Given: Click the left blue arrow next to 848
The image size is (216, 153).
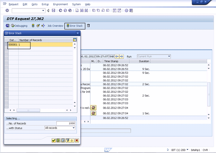Looking at the screenshot, I should pyautogui.click(x=117, y=56).
